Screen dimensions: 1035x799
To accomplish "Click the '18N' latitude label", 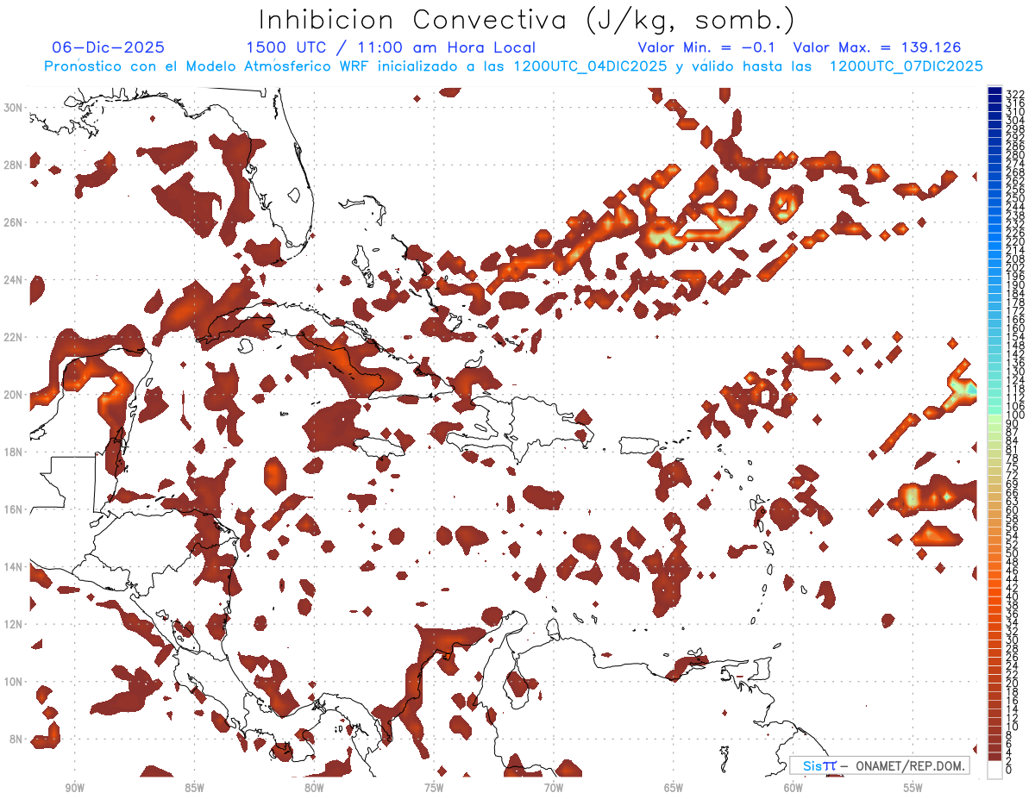I will coord(14,452).
